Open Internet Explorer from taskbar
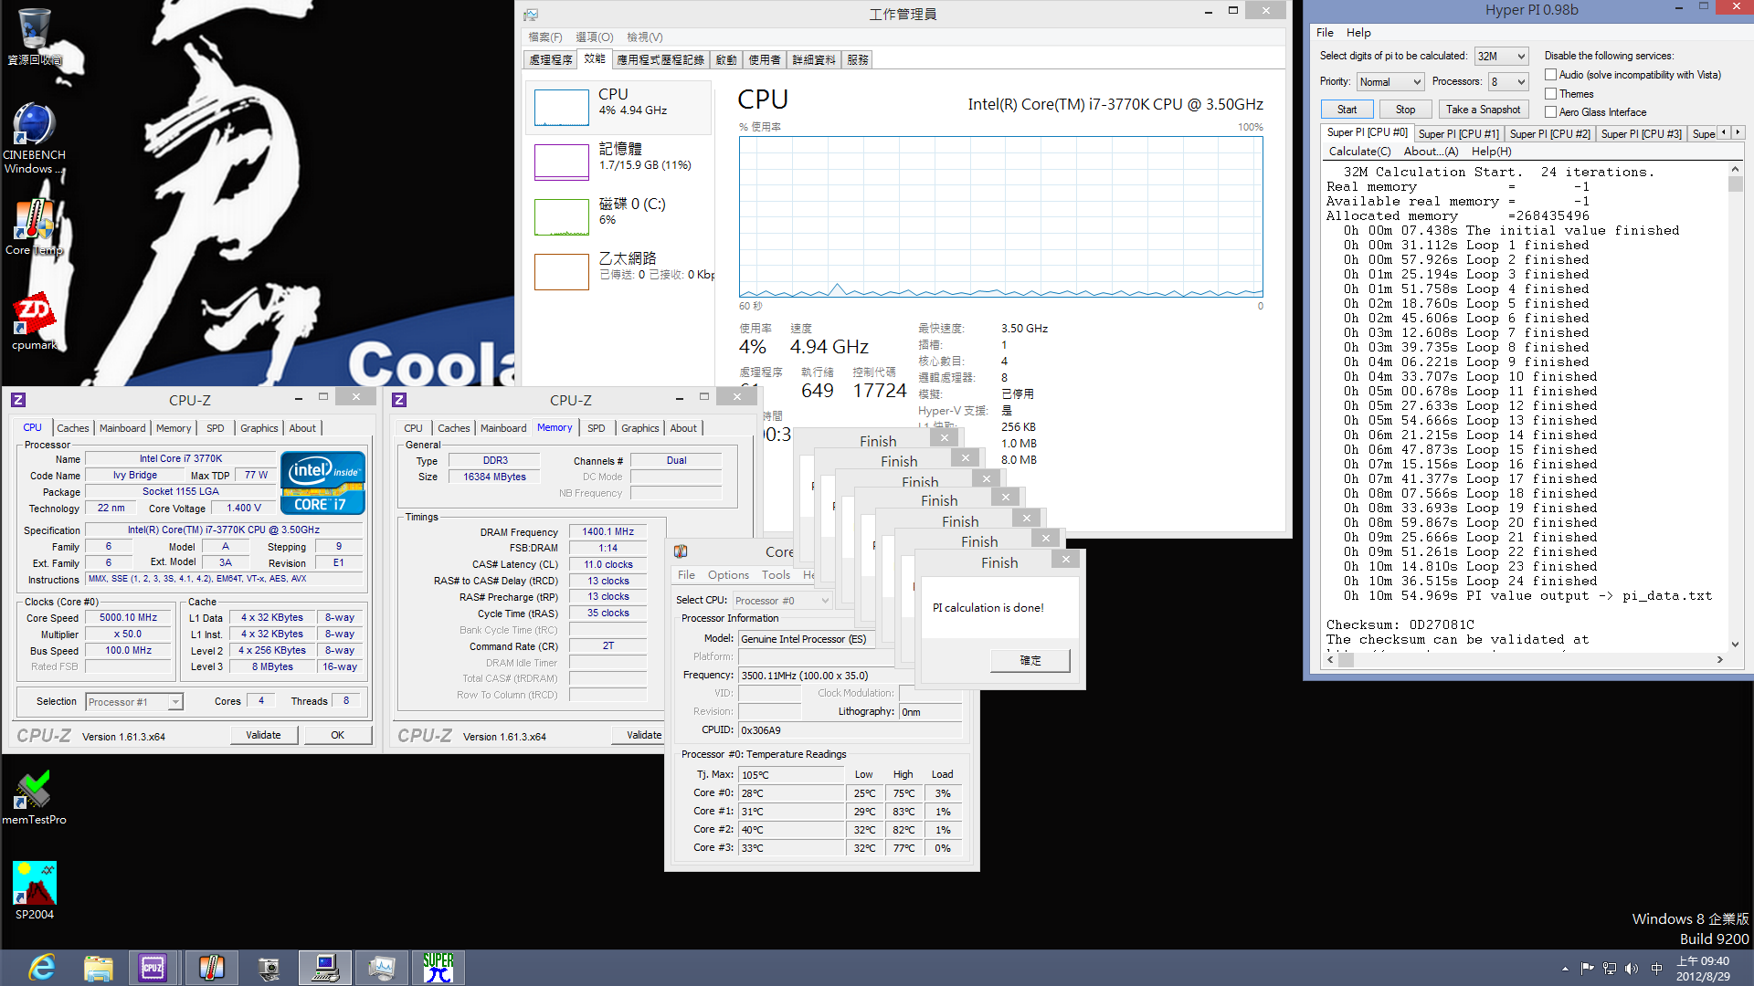The image size is (1754, 986). pos(42,968)
